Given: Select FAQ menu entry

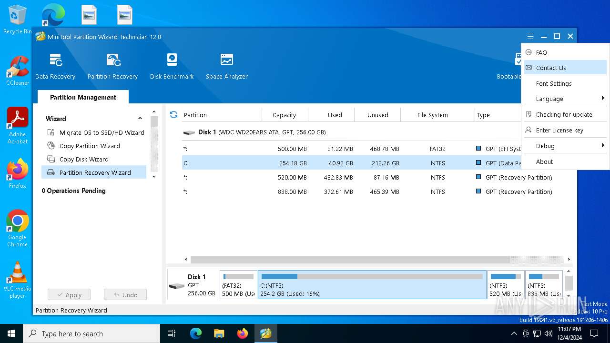Looking at the screenshot, I should [x=565, y=52].
